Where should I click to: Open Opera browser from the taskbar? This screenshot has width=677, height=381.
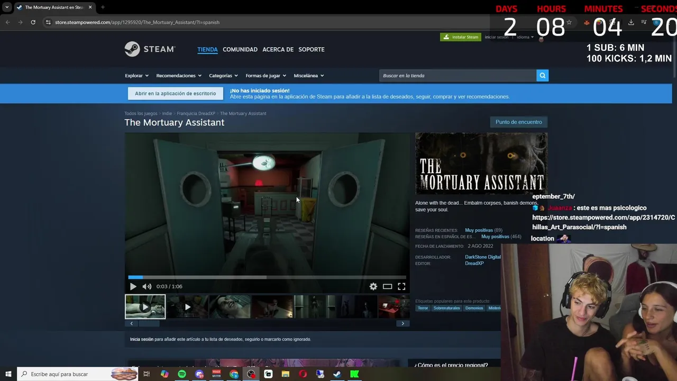click(x=303, y=374)
